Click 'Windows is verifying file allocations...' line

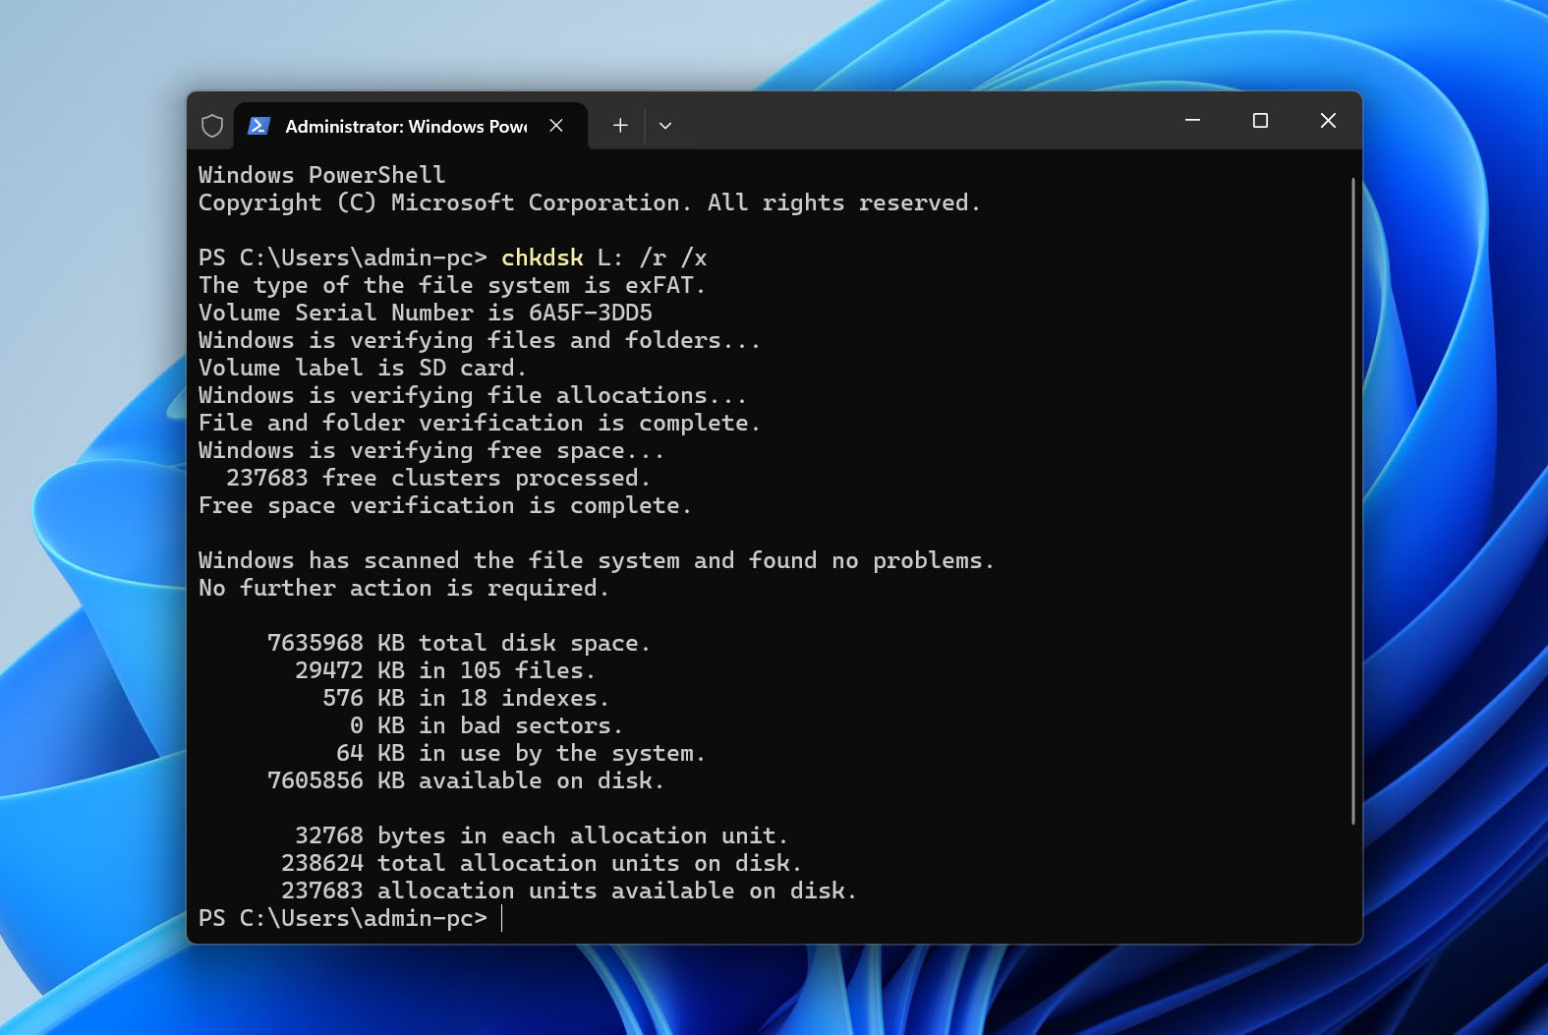pyautogui.click(x=473, y=395)
